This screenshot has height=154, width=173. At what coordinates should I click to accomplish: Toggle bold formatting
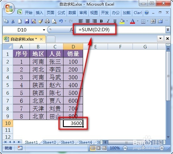click(x=101, y=21)
